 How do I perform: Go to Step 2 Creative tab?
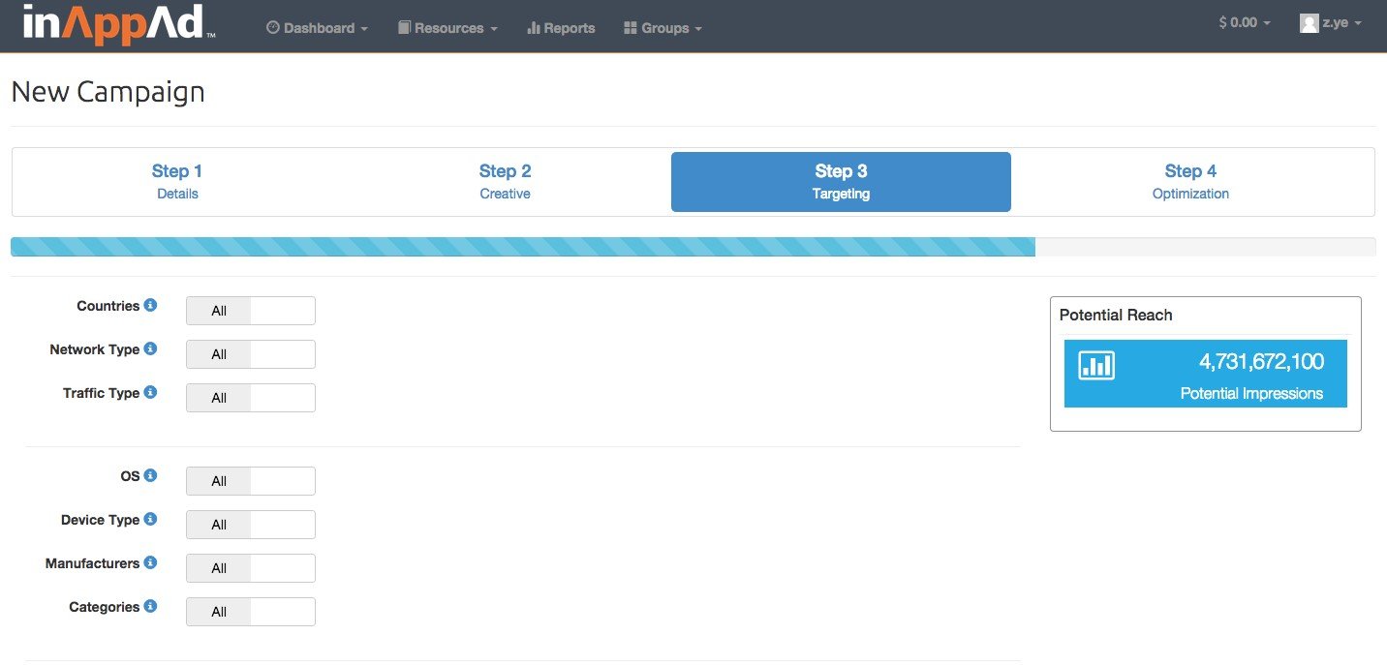point(505,182)
